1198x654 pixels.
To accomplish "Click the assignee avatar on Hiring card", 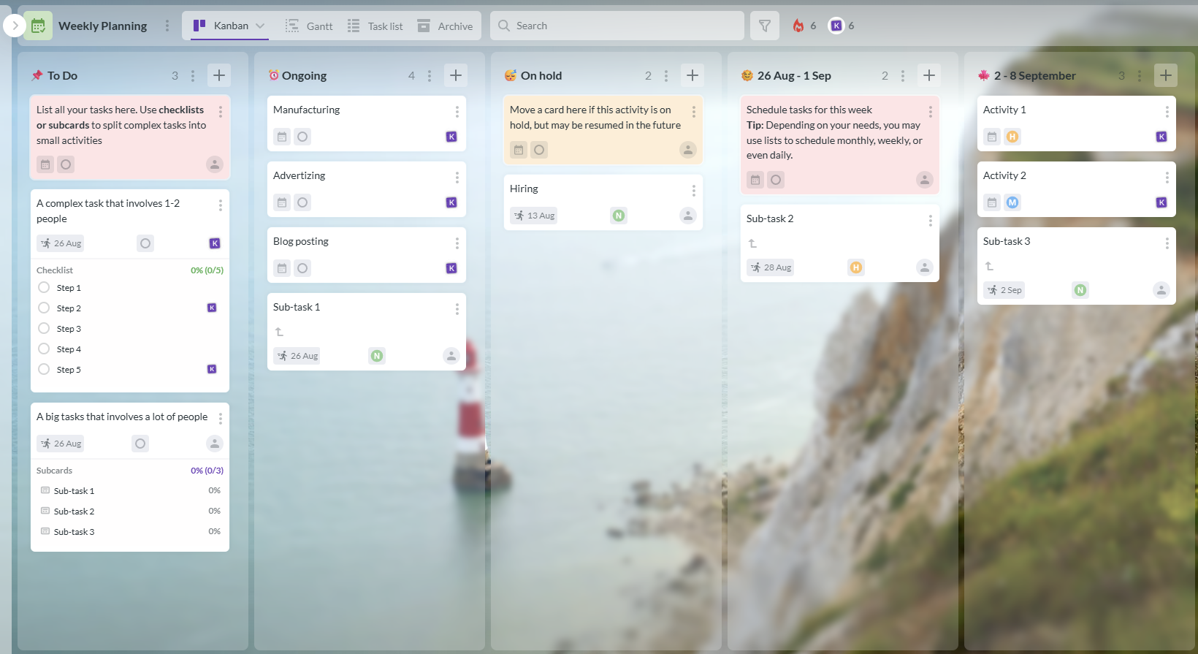I will pos(688,216).
